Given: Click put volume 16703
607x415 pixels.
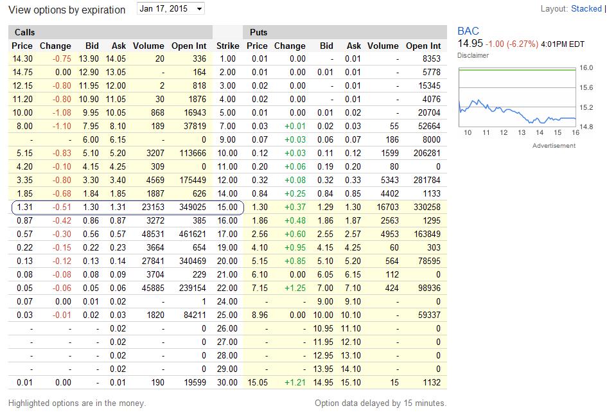Looking at the screenshot, I should pos(387,207).
